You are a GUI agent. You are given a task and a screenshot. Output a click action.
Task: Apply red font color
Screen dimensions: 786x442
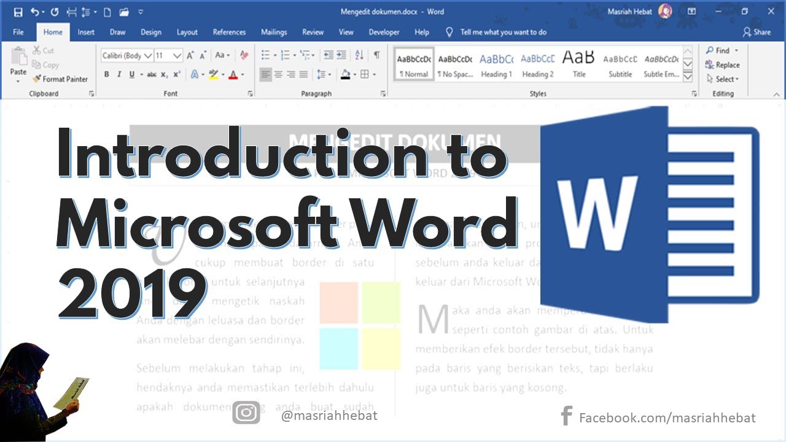pyautogui.click(x=233, y=74)
